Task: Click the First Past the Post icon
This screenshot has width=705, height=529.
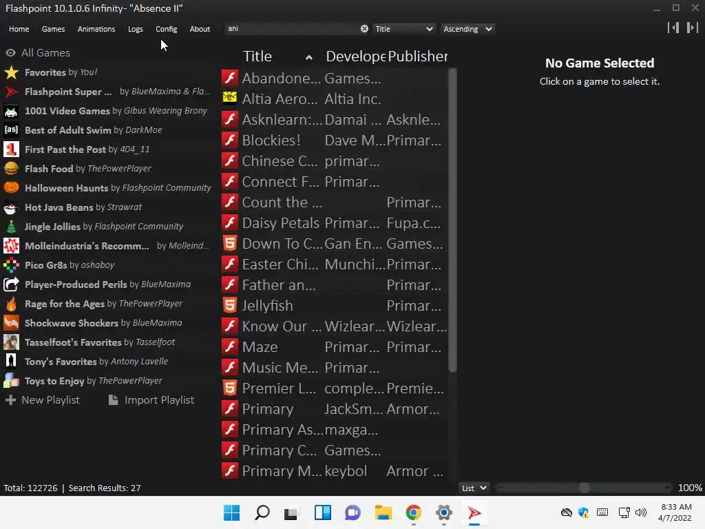Action: (x=11, y=149)
